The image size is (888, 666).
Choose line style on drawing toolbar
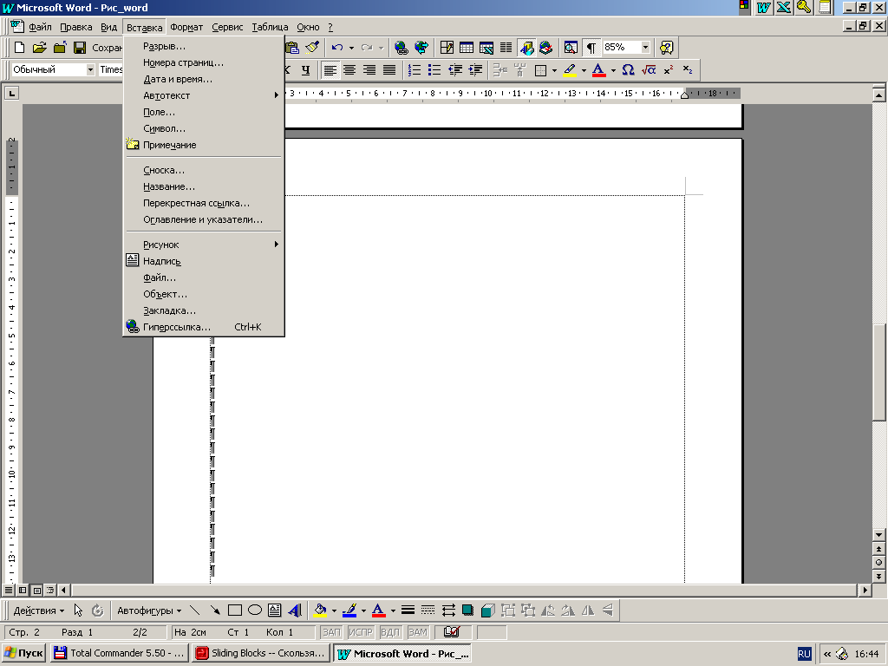pos(408,610)
